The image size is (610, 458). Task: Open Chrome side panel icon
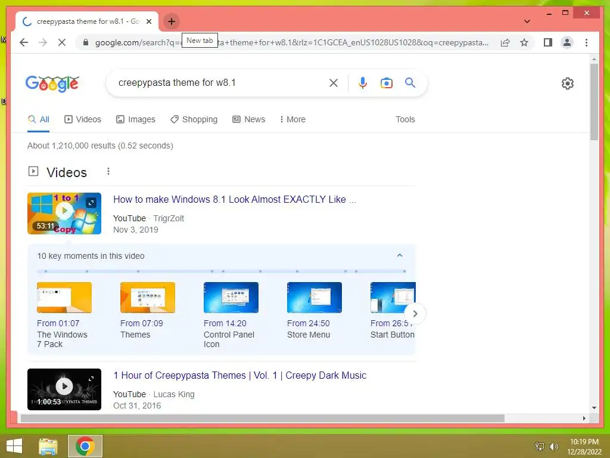click(548, 42)
